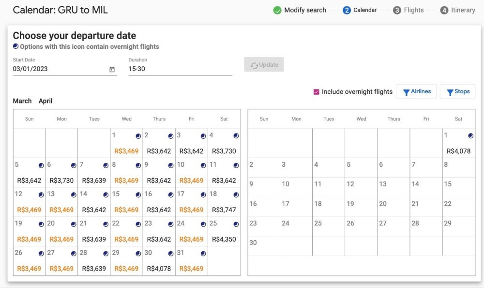Open the Duration 15-30 field
This screenshot has height=288, width=484.
(x=180, y=69)
